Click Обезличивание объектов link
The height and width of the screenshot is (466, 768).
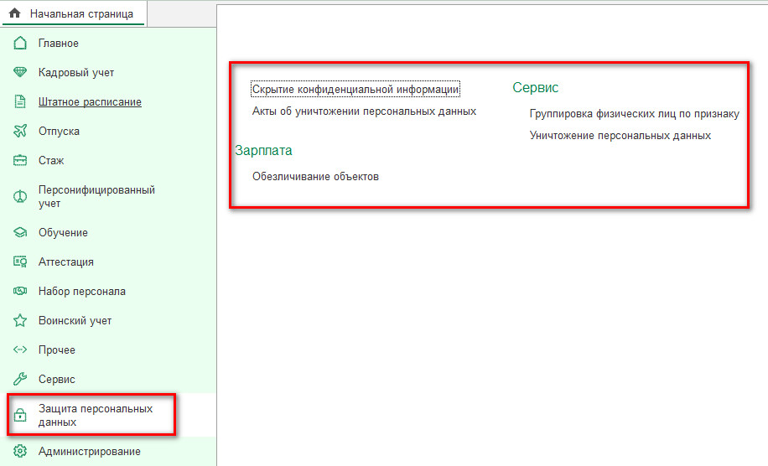(x=315, y=177)
